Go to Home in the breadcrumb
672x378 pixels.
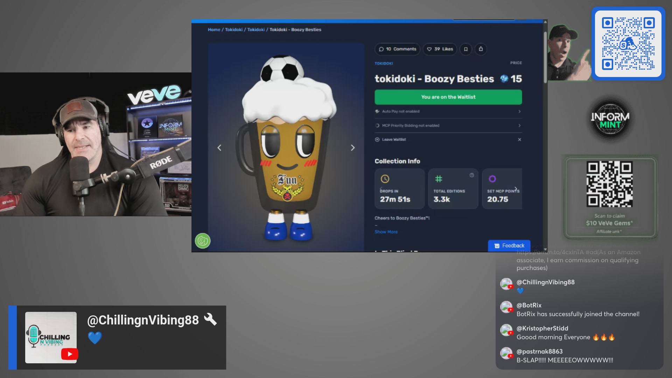coord(214,30)
